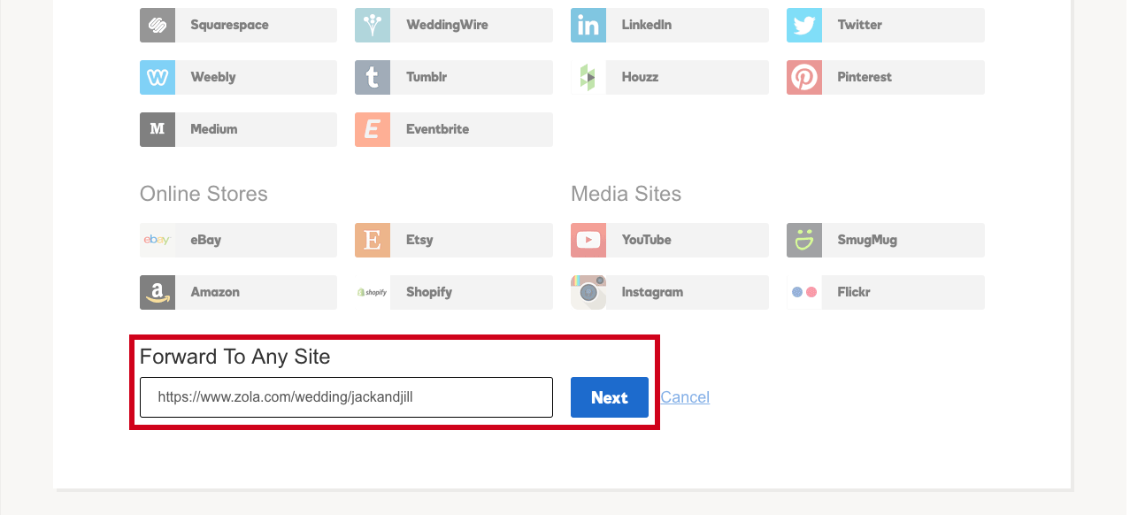Viewport: 1130px width, 515px height.
Task: Click the Media Sites heading
Action: tap(626, 194)
